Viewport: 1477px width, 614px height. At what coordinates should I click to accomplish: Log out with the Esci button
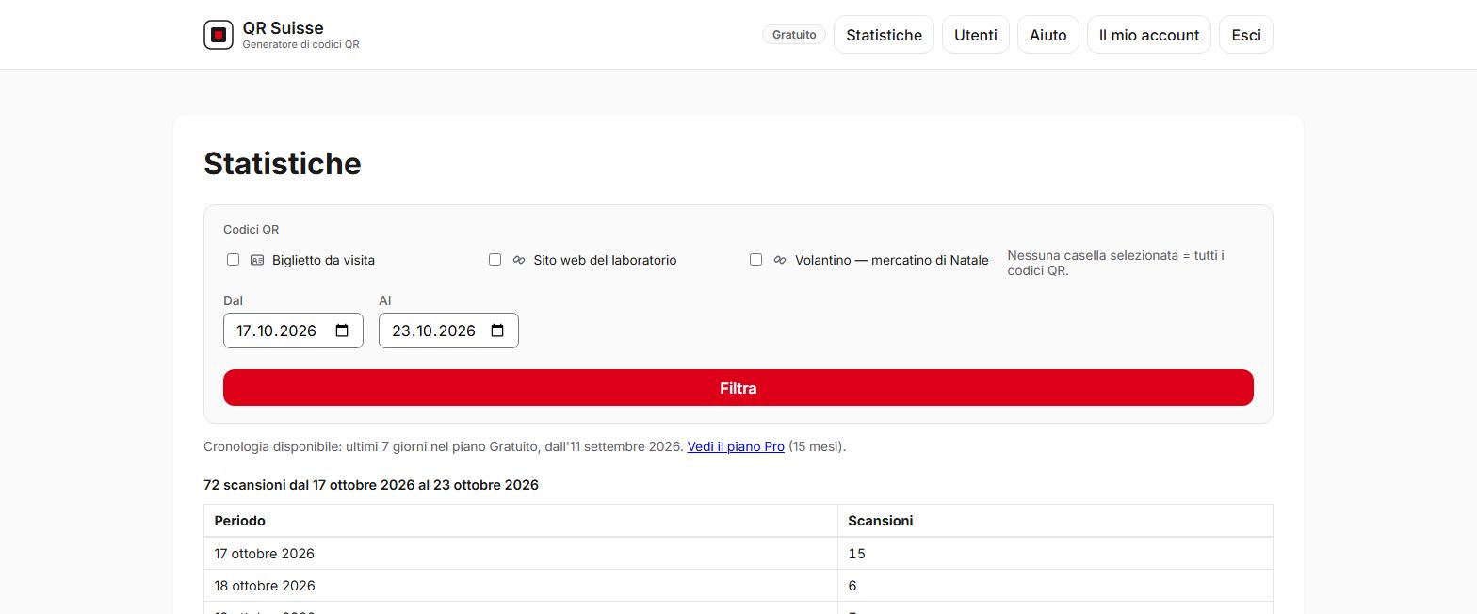(1246, 35)
